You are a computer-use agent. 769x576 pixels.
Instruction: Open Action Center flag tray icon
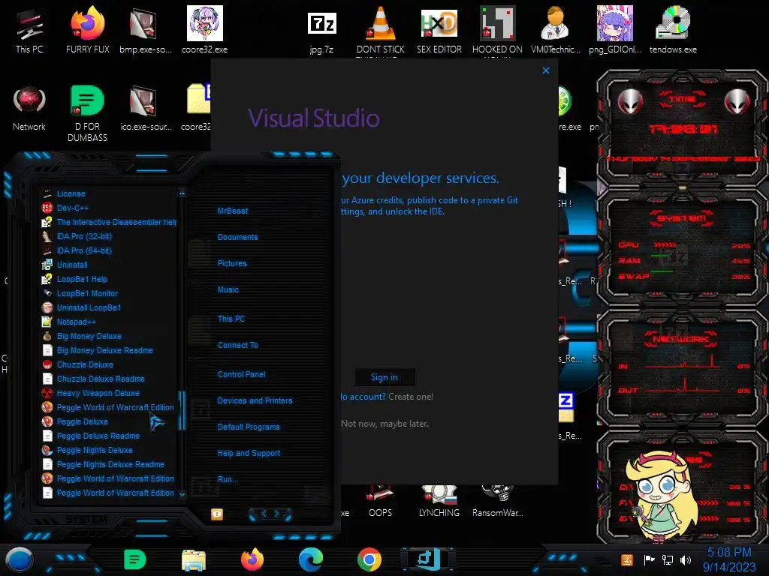[650, 559]
